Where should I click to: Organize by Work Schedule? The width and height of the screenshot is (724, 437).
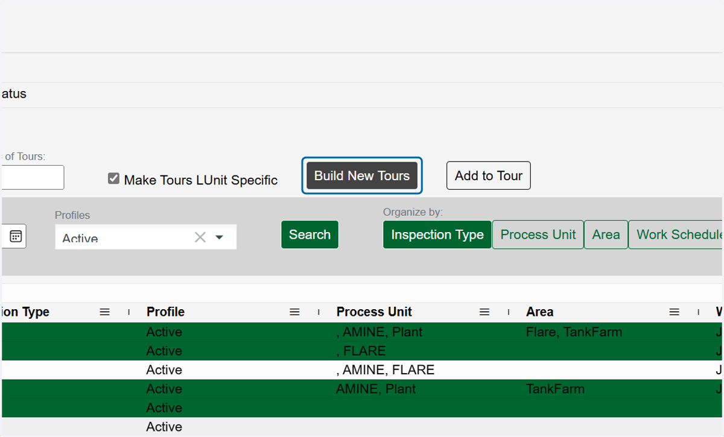[676, 234]
